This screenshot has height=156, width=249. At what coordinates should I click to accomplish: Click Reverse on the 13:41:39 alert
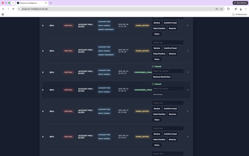(x=172, y=28)
